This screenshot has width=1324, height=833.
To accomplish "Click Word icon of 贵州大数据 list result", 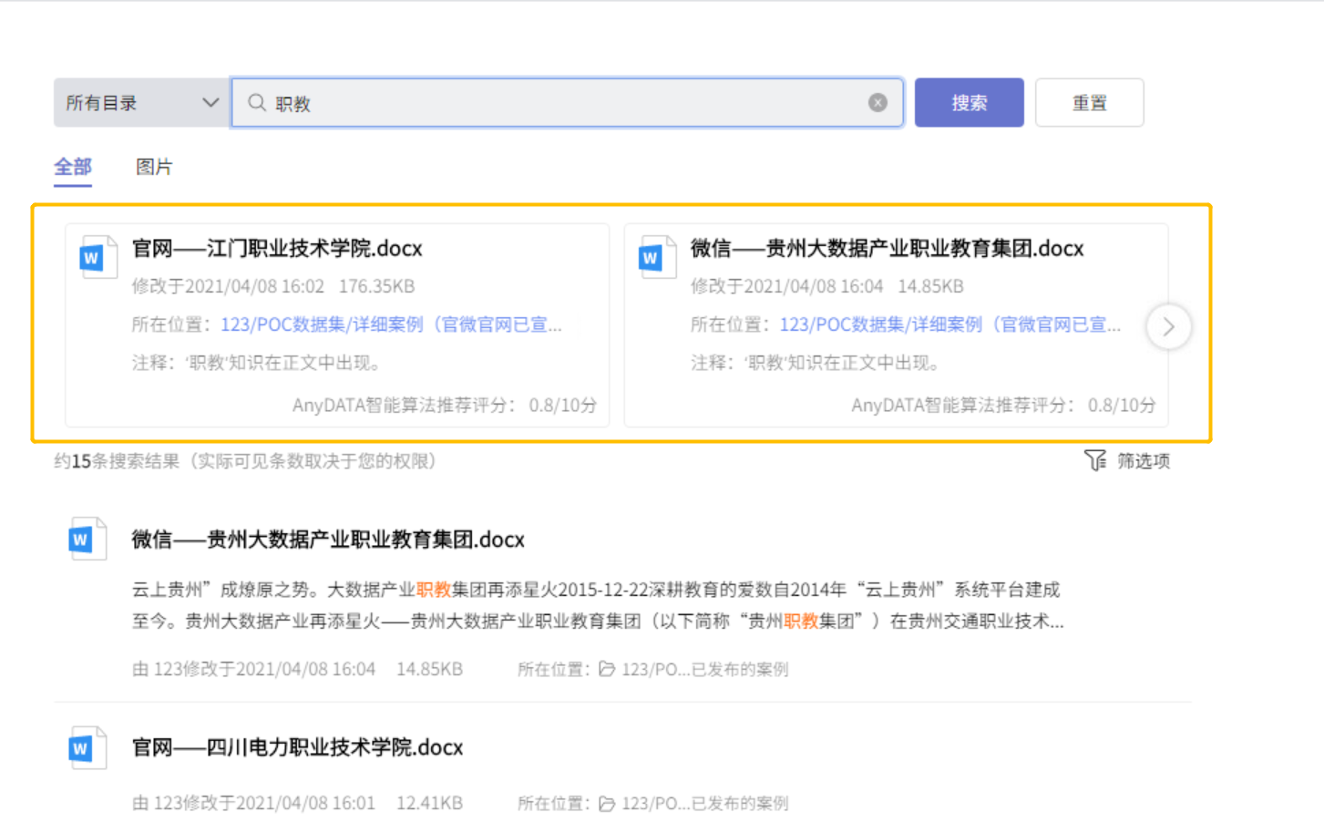I will click(87, 539).
